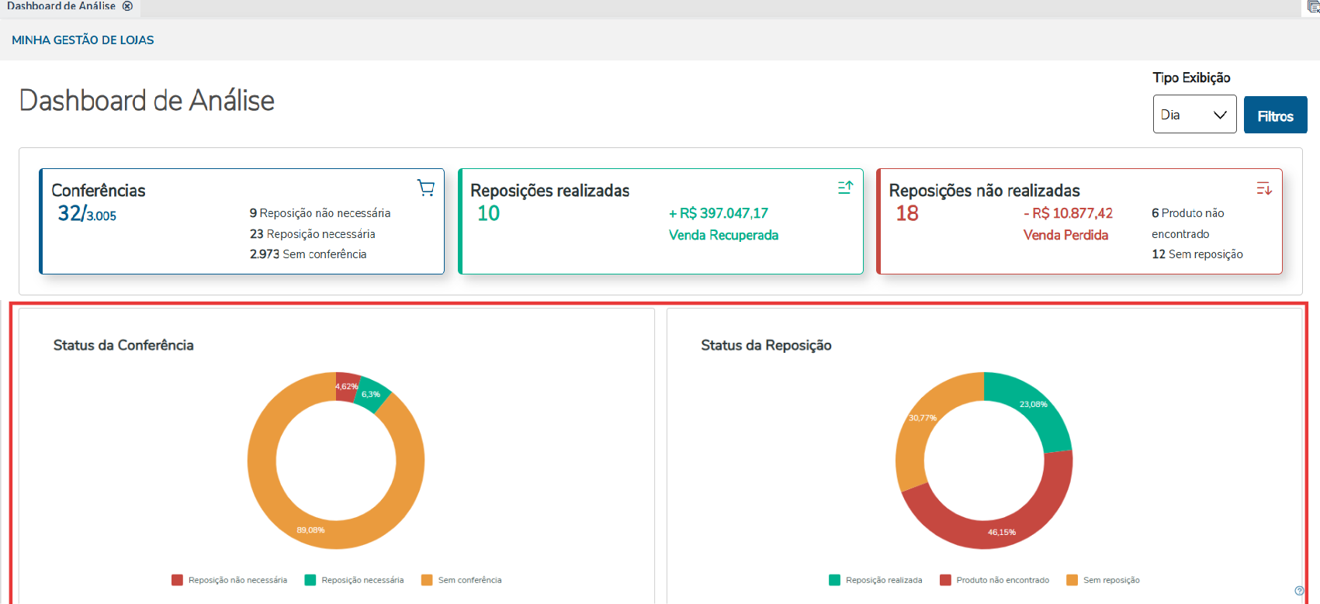Click 'Venda Recuperada' label
The image size is (1320, 604).
click(723, 235)
